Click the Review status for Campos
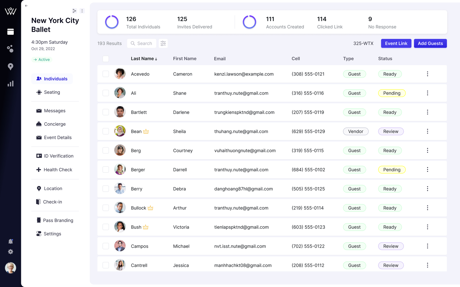Image resolution: width=460 pixels, height=287 pixels. (391, 246)
